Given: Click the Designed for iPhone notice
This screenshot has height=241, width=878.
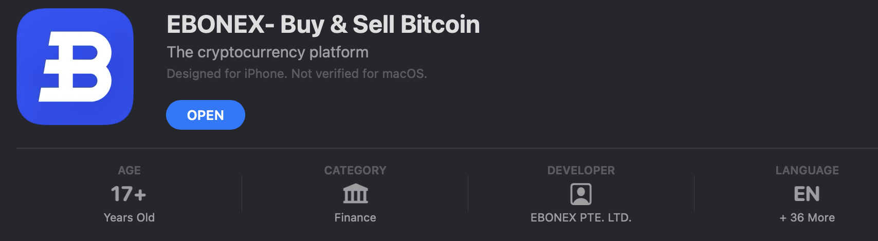Looking at the screenshot, I should tap(297, 74).
